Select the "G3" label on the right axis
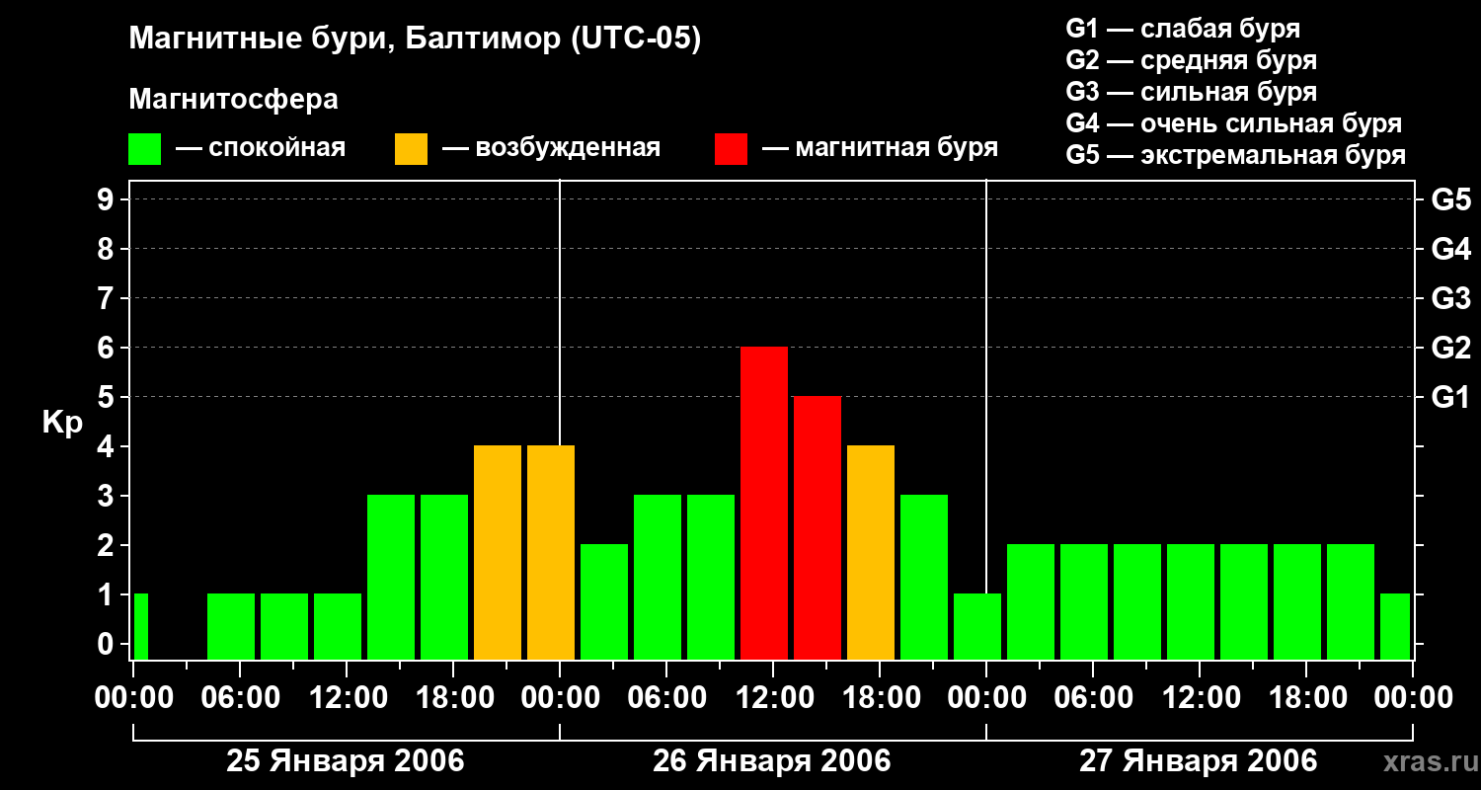This screenshot has height=790, width=1481. 1450,298
